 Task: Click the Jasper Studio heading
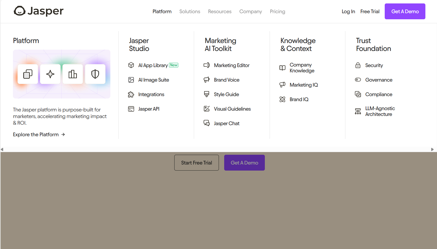coord(139,45)
